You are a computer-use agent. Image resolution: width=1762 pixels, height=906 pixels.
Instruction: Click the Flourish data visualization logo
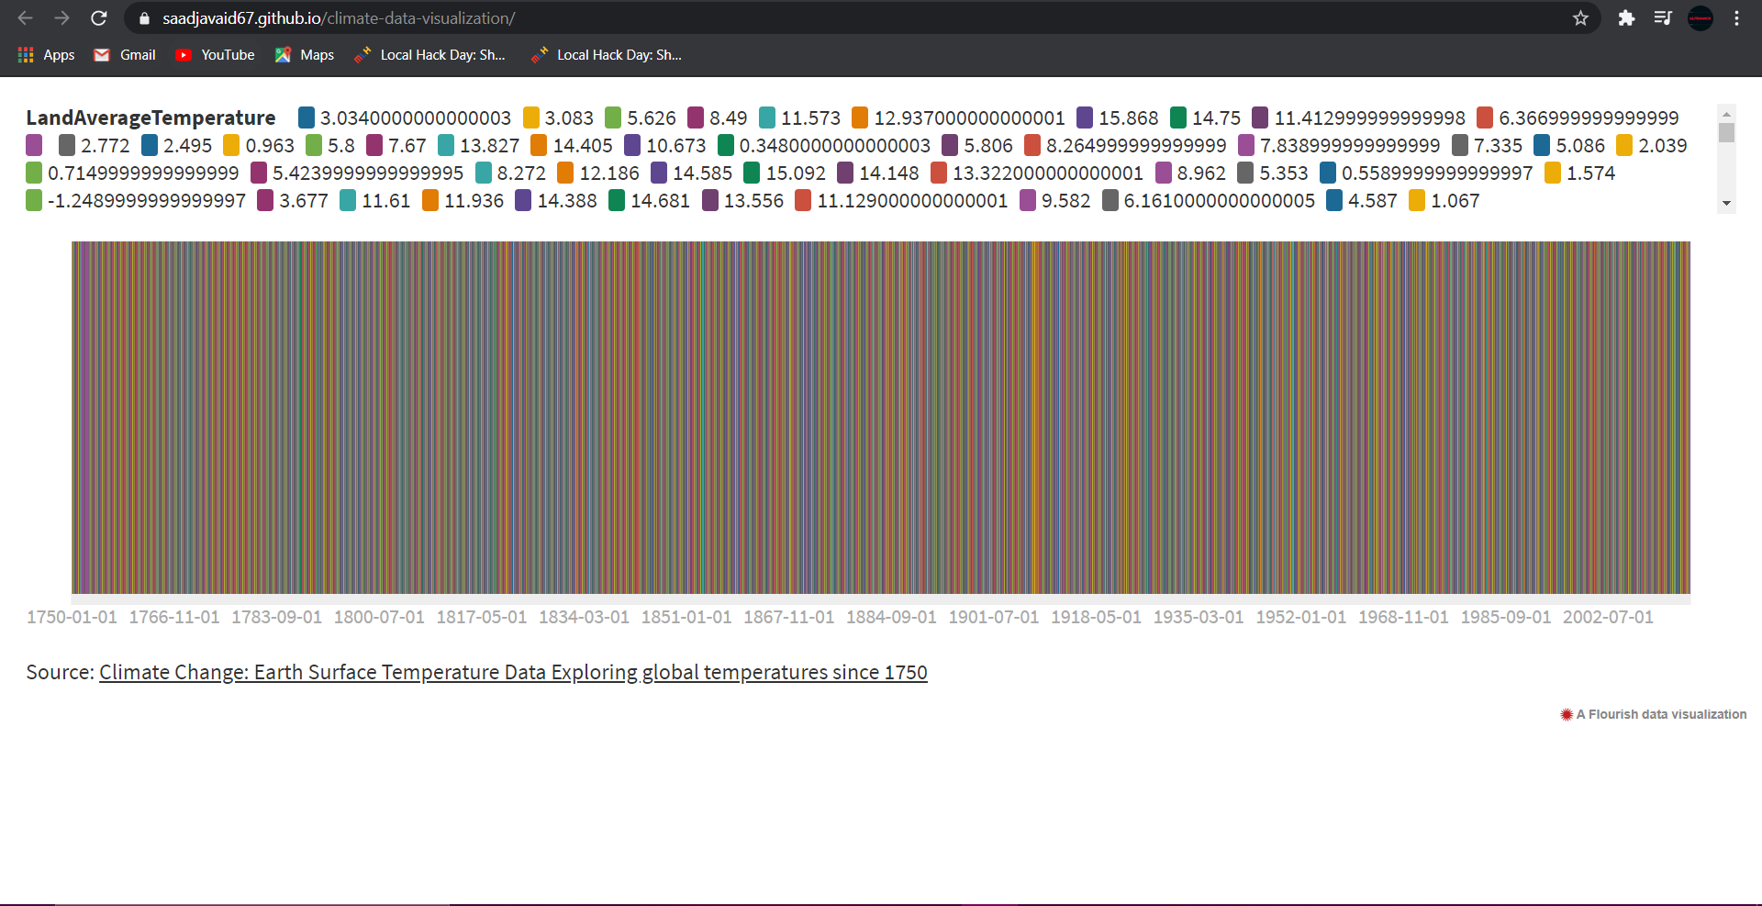1565,714
